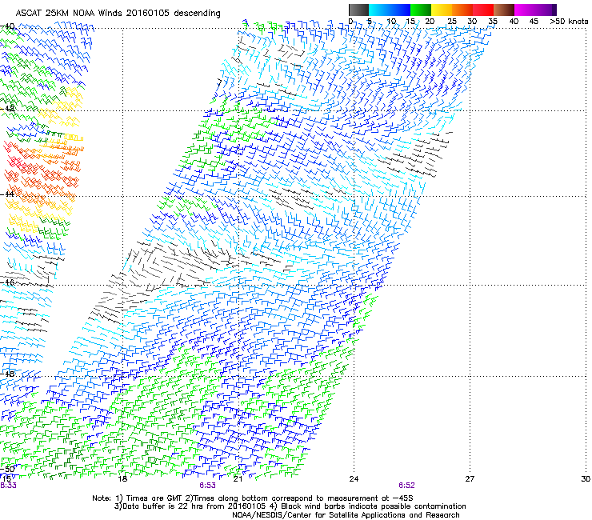Click the NOAA/NESDIS Center credit line
This screenshot has height=520, width=592.
click(346, 515)
